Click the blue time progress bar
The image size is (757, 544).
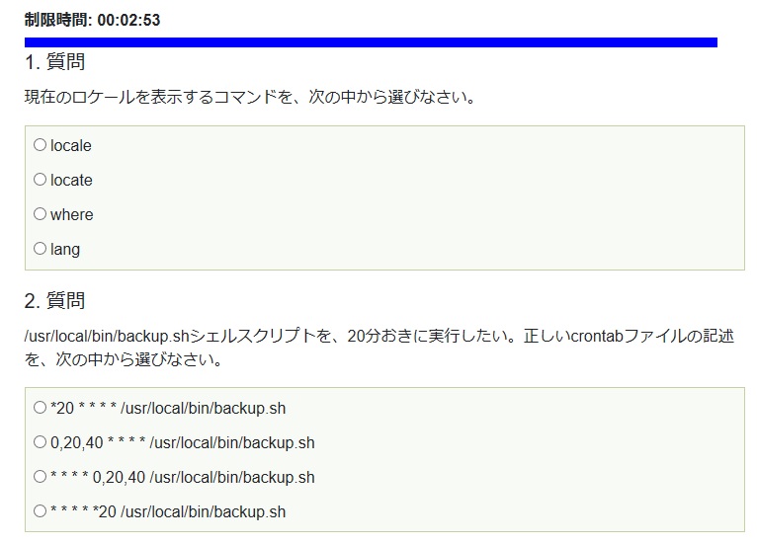click(x=371, y=42)
